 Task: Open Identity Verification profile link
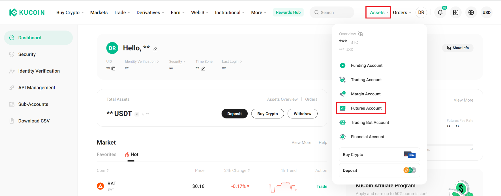[142, 61]
